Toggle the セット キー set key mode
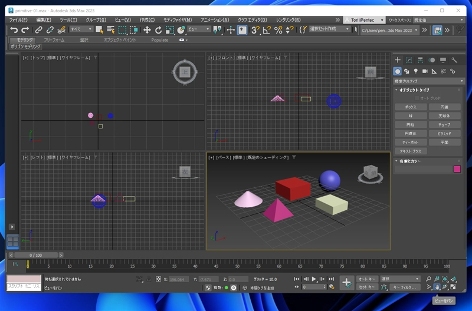The image size is (472, 311). tap(366, 287)
